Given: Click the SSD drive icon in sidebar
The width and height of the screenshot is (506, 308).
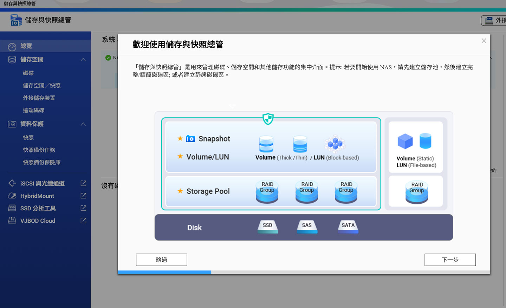Looking at the screenshot, I should (x=12, y=208).
